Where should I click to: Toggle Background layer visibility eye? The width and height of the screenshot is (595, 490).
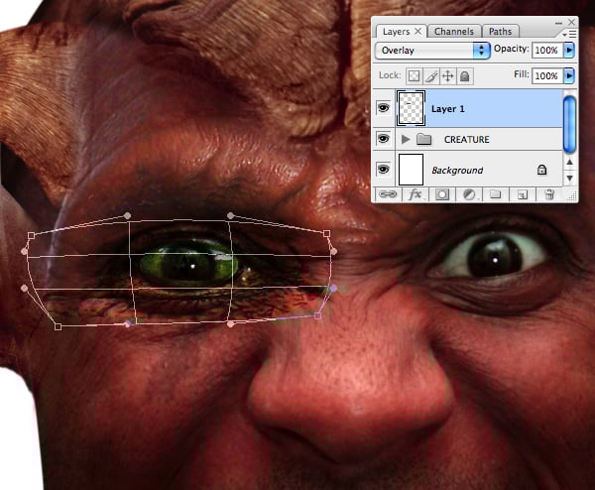(383, 169)
